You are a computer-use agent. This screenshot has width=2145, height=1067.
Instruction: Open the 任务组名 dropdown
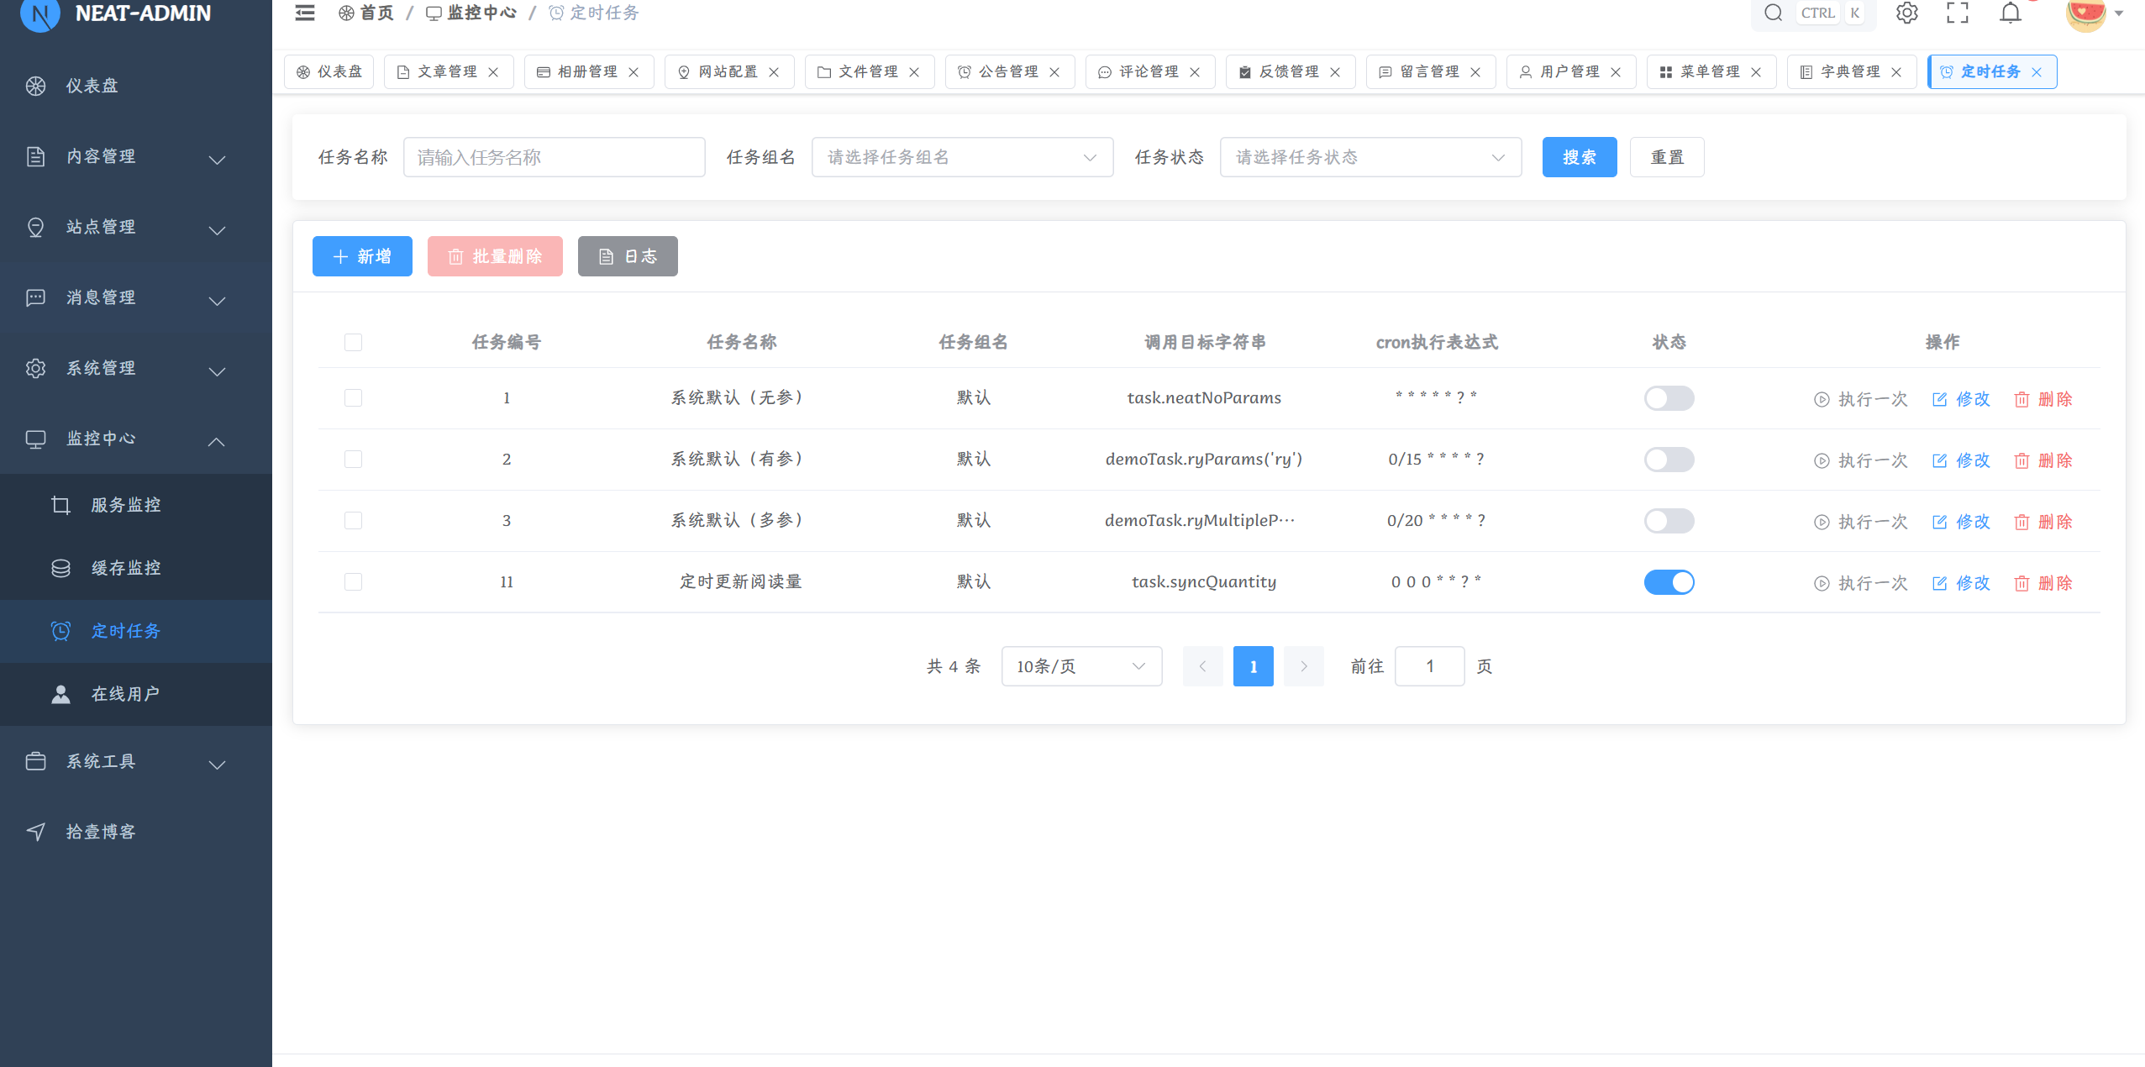pos(962,157)
